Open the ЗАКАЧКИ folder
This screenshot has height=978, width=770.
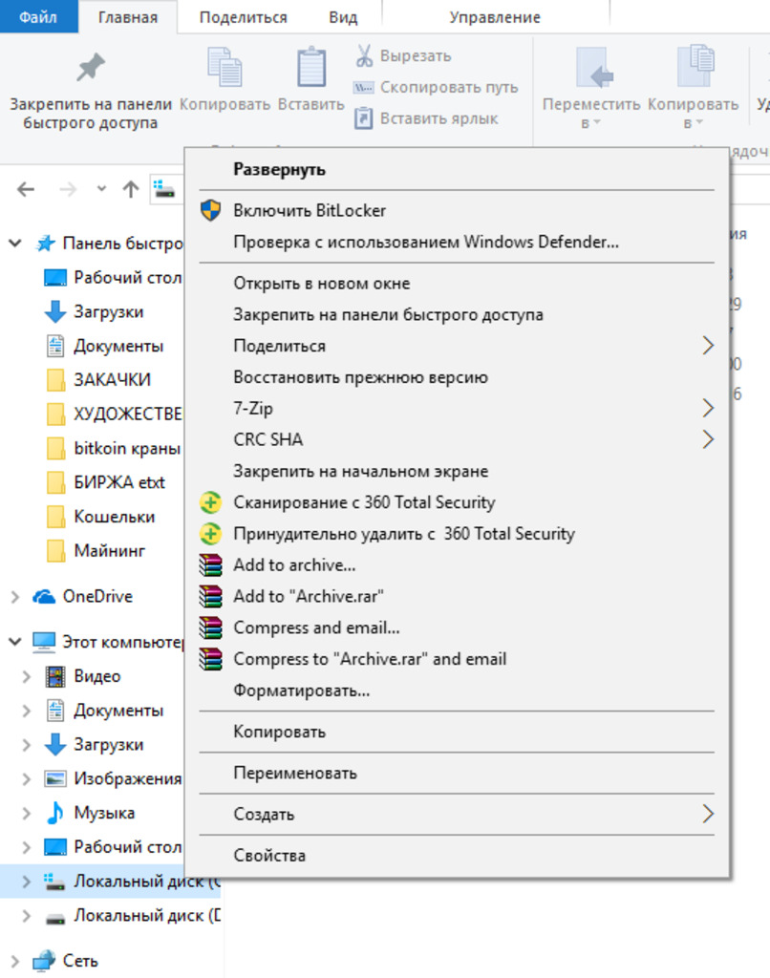98,380
